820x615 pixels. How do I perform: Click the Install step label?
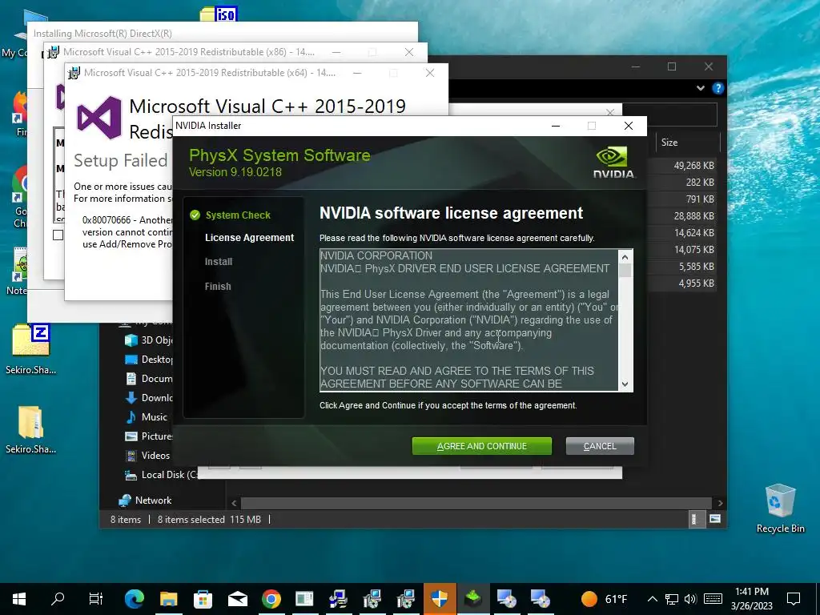click(x=219, y=262)
